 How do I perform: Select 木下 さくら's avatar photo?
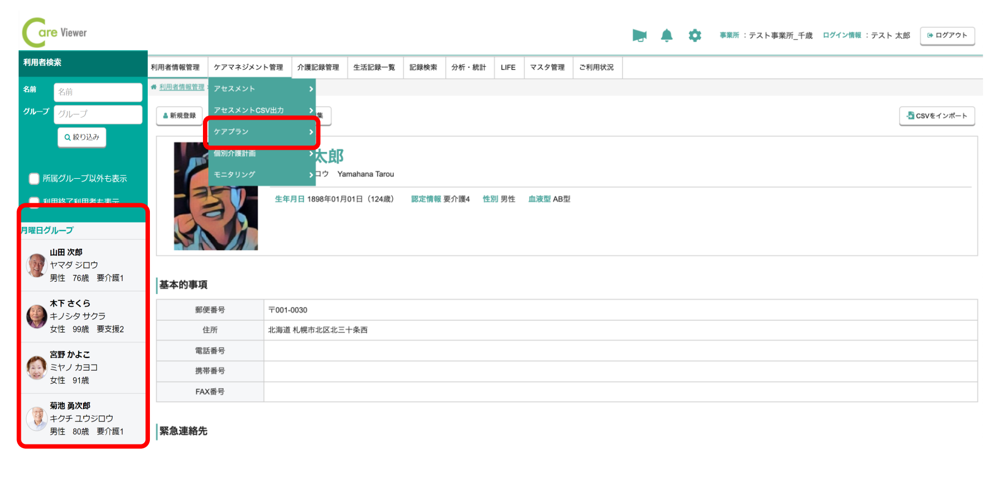[37, 316]
